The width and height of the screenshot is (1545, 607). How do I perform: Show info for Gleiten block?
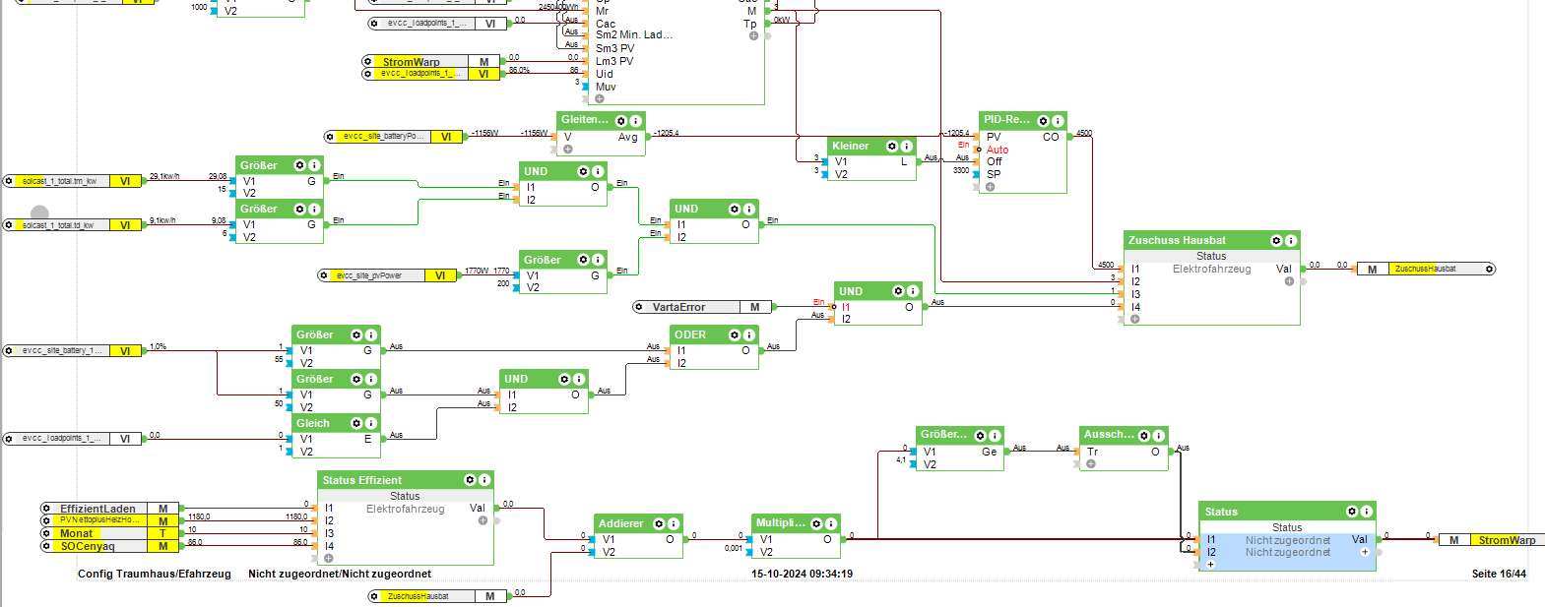tap(636, 120)
